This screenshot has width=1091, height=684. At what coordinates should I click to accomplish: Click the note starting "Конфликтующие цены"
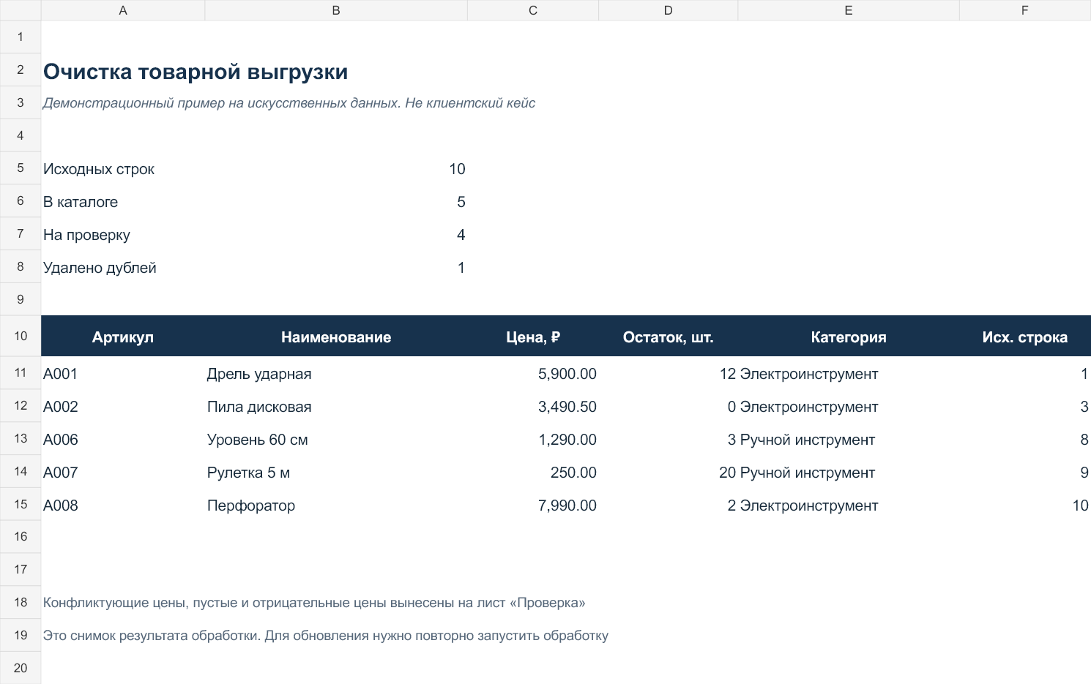pos(314,603)
